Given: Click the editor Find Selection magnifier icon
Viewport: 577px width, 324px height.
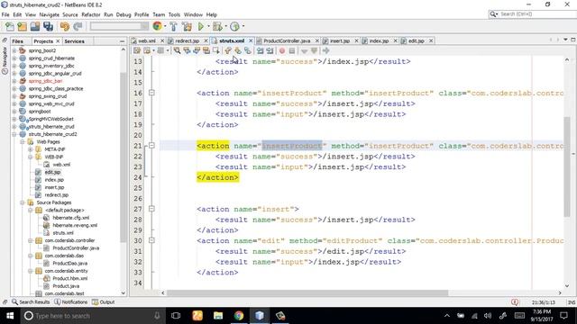Looking at the screenshot, I should (177, 50).
